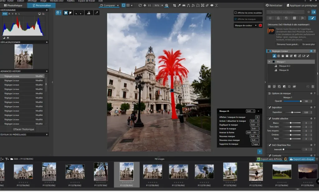
Task: Switch to Personnaliser tab
Action: click(x=41, y=6)
